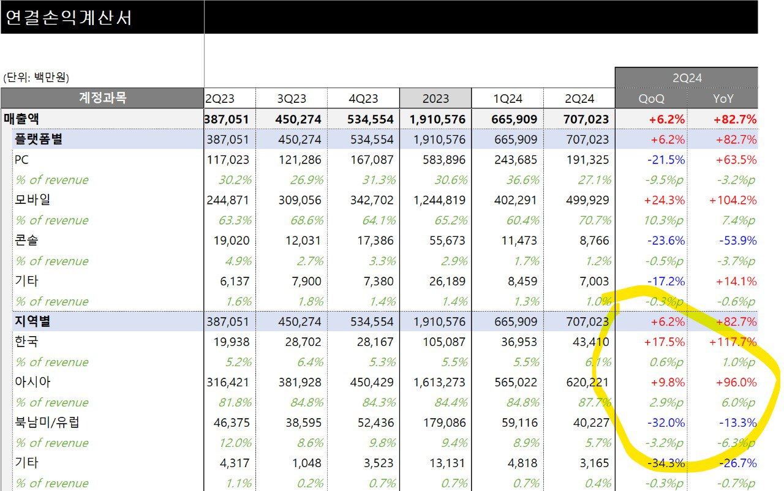Select 북남미/유럽 4Q23 value 52,436
784x491 pixels.
point(375,422)
